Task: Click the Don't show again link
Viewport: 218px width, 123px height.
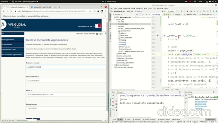Action: tap(201, 106)
